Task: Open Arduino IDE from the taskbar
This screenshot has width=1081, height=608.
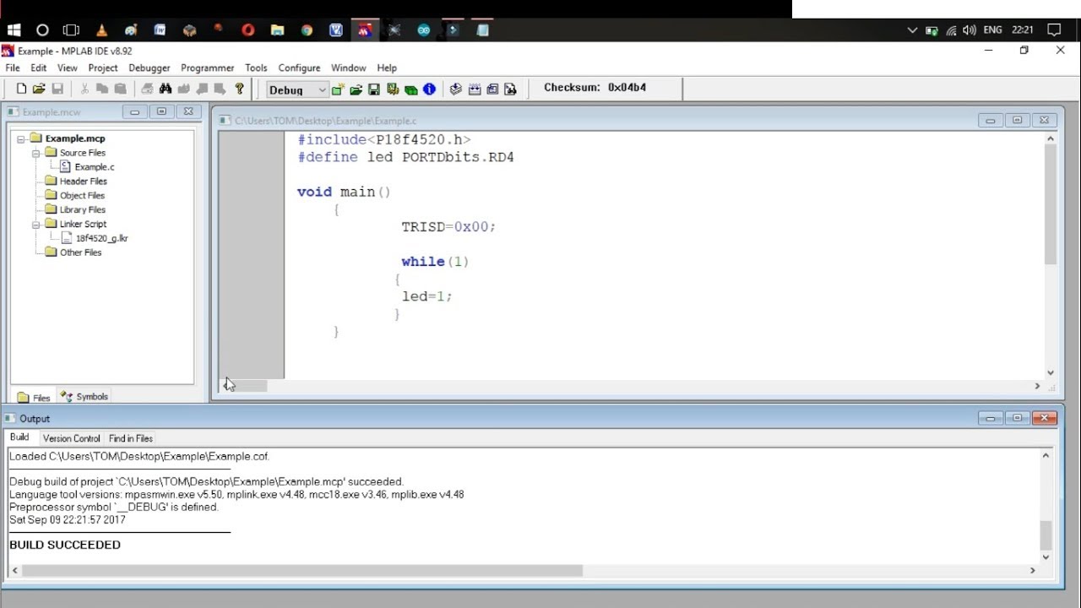Action: point(424,30)
